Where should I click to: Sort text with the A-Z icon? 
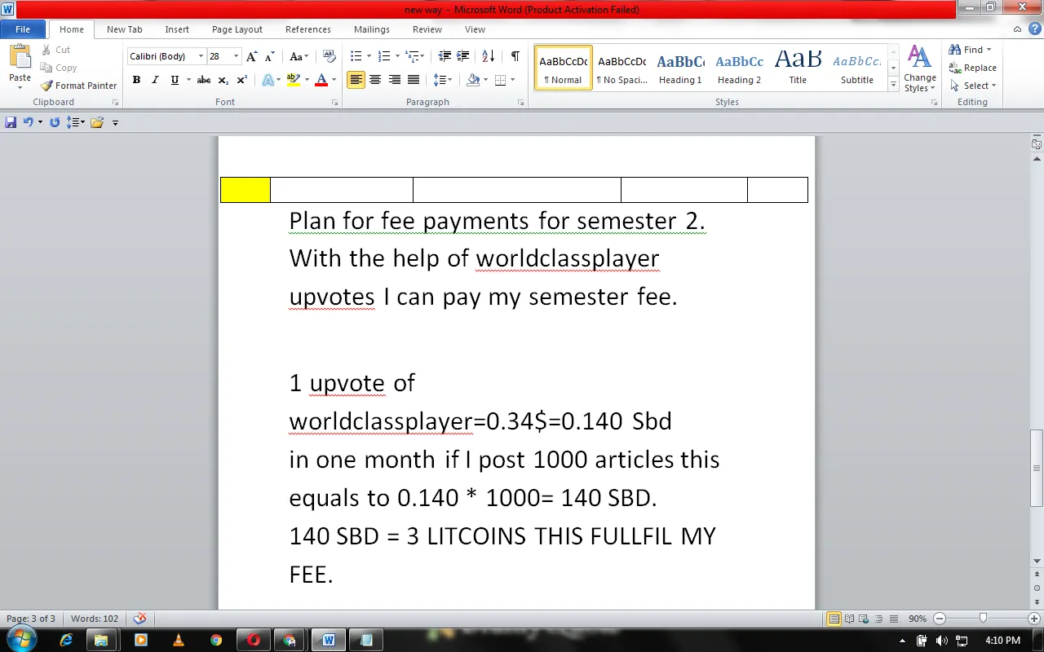(x=489, y=56)
